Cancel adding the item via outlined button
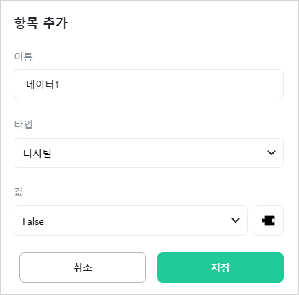299x295 pixels. 83,267
